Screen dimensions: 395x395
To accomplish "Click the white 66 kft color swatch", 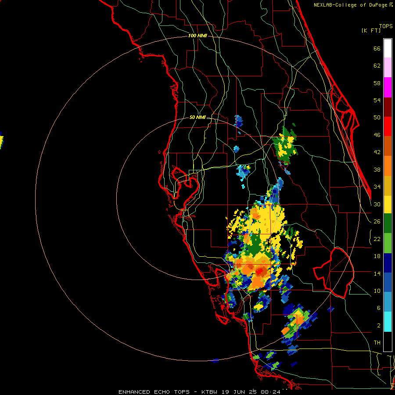I will click(x=388, y=48).
